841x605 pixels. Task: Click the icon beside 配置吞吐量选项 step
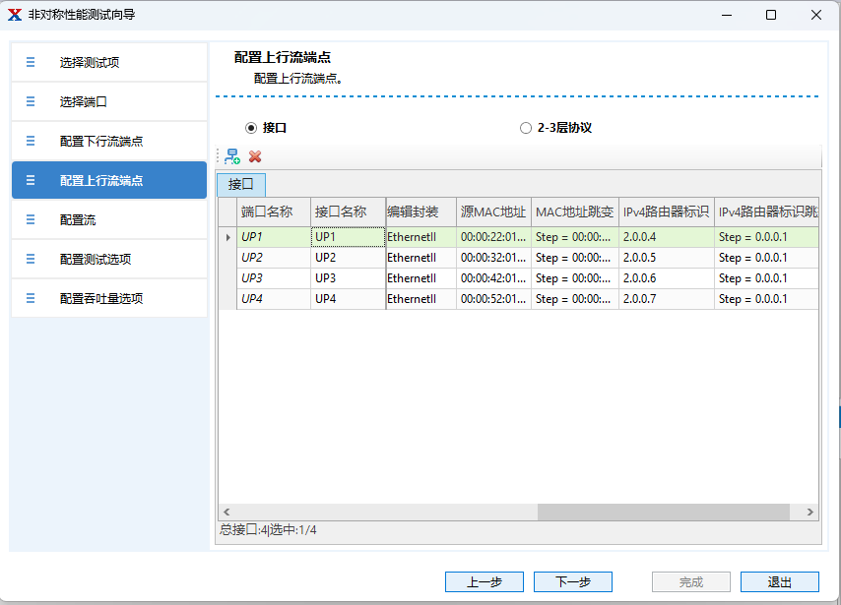pos(31,298)
